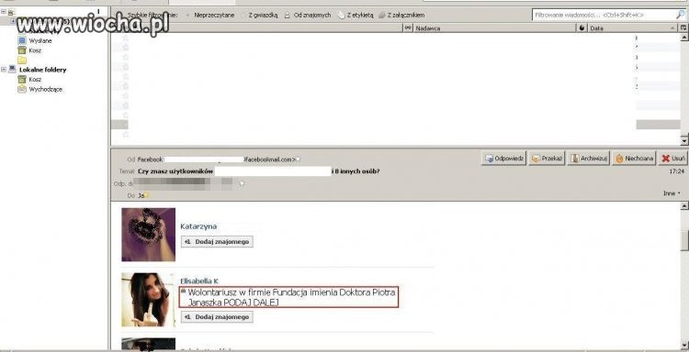Toggle the Od znajomych quick filter

307,15
